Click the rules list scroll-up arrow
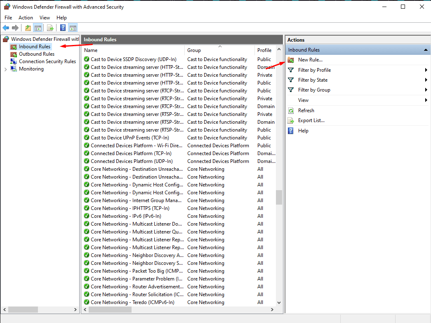Screen dimensions: 431x323 tap(279, 50)
